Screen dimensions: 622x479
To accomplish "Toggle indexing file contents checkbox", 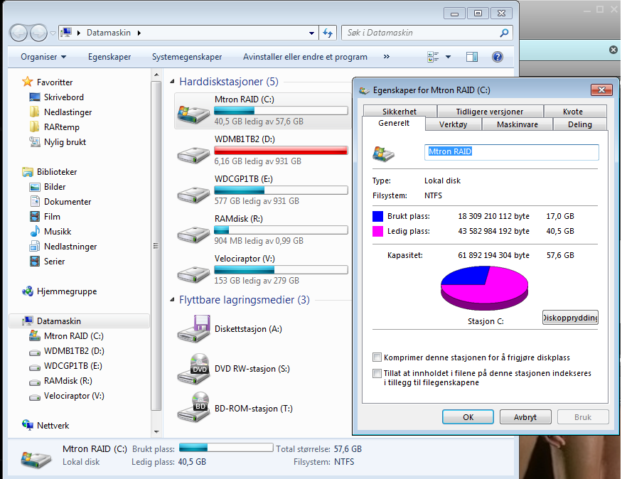I will coord(377,373).
